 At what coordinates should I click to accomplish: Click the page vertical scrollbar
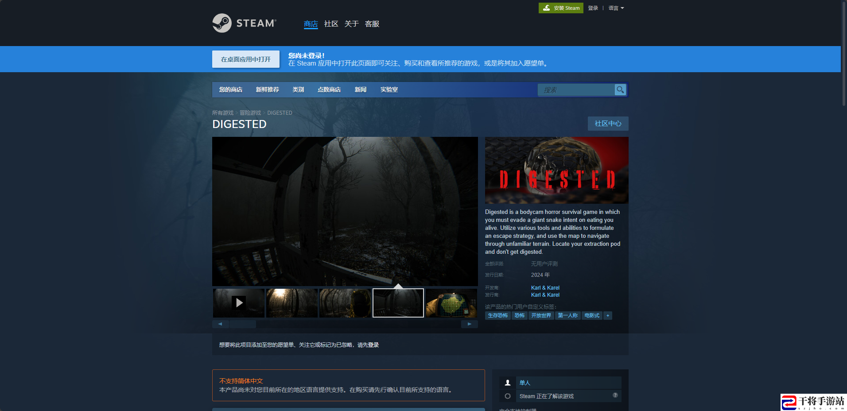click(844, 53)
